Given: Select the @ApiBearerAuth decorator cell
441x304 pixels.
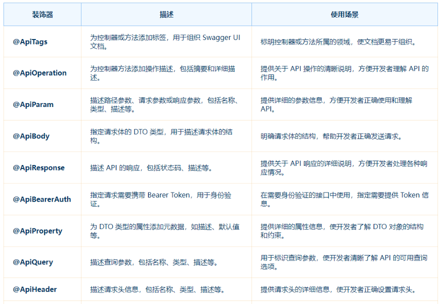Looking at the screenshot, I should (x=42, y=199).
